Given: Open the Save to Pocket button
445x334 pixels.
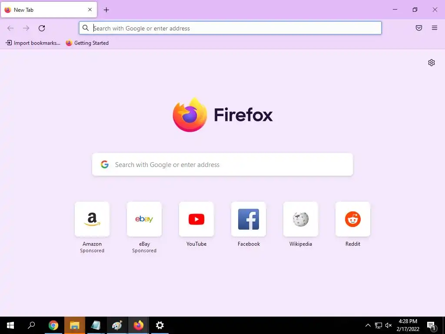Looking at the screenshot, I should click(419, 28).
